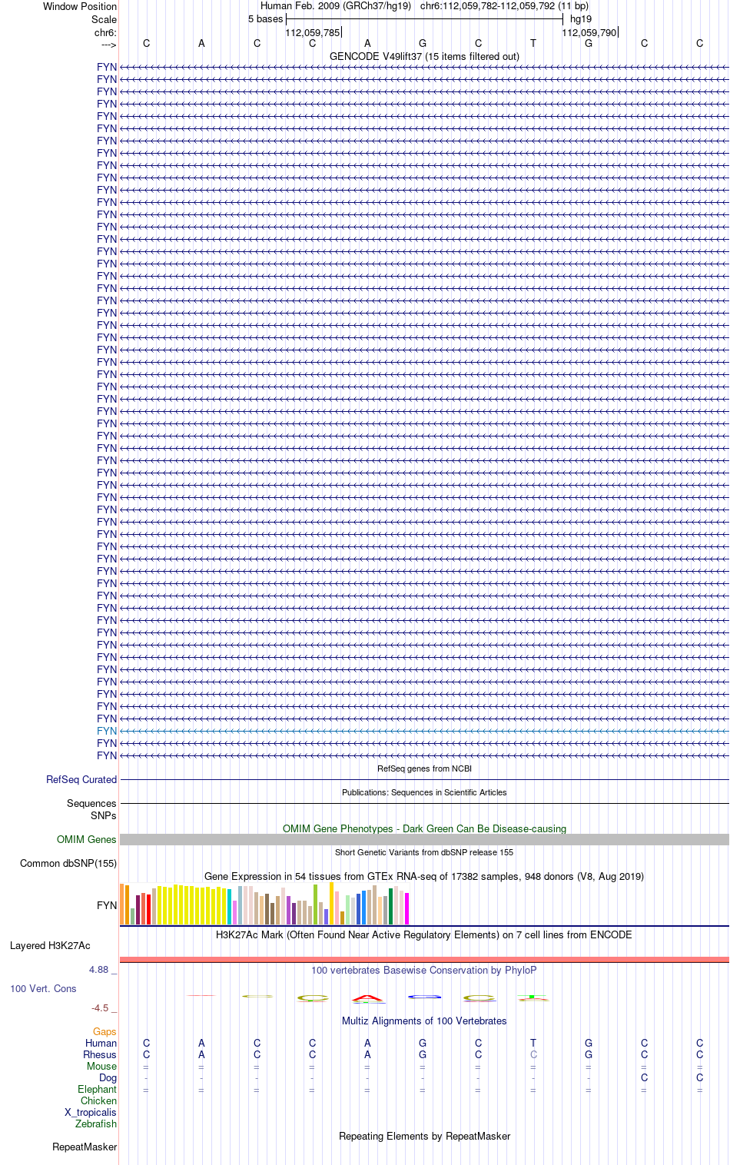Click the 112,059,785 position marker

coord(312,32)
